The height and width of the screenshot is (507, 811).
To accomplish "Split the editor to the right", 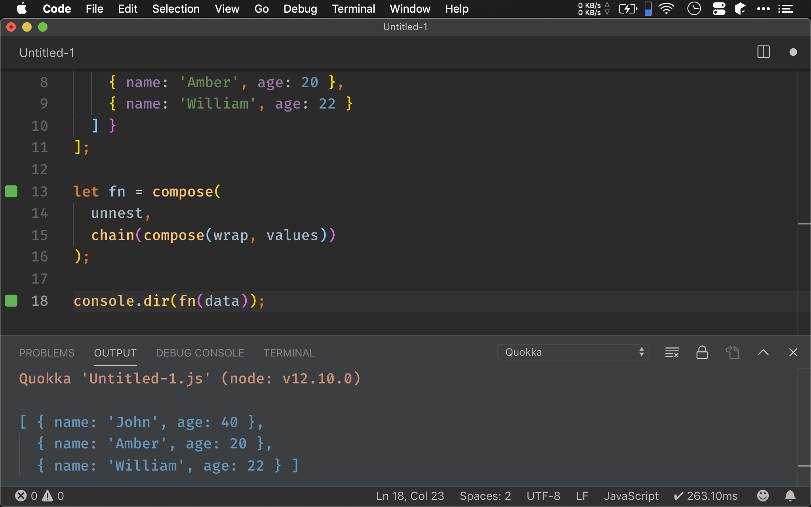I will pyautogui.click(x=763, y=52).
